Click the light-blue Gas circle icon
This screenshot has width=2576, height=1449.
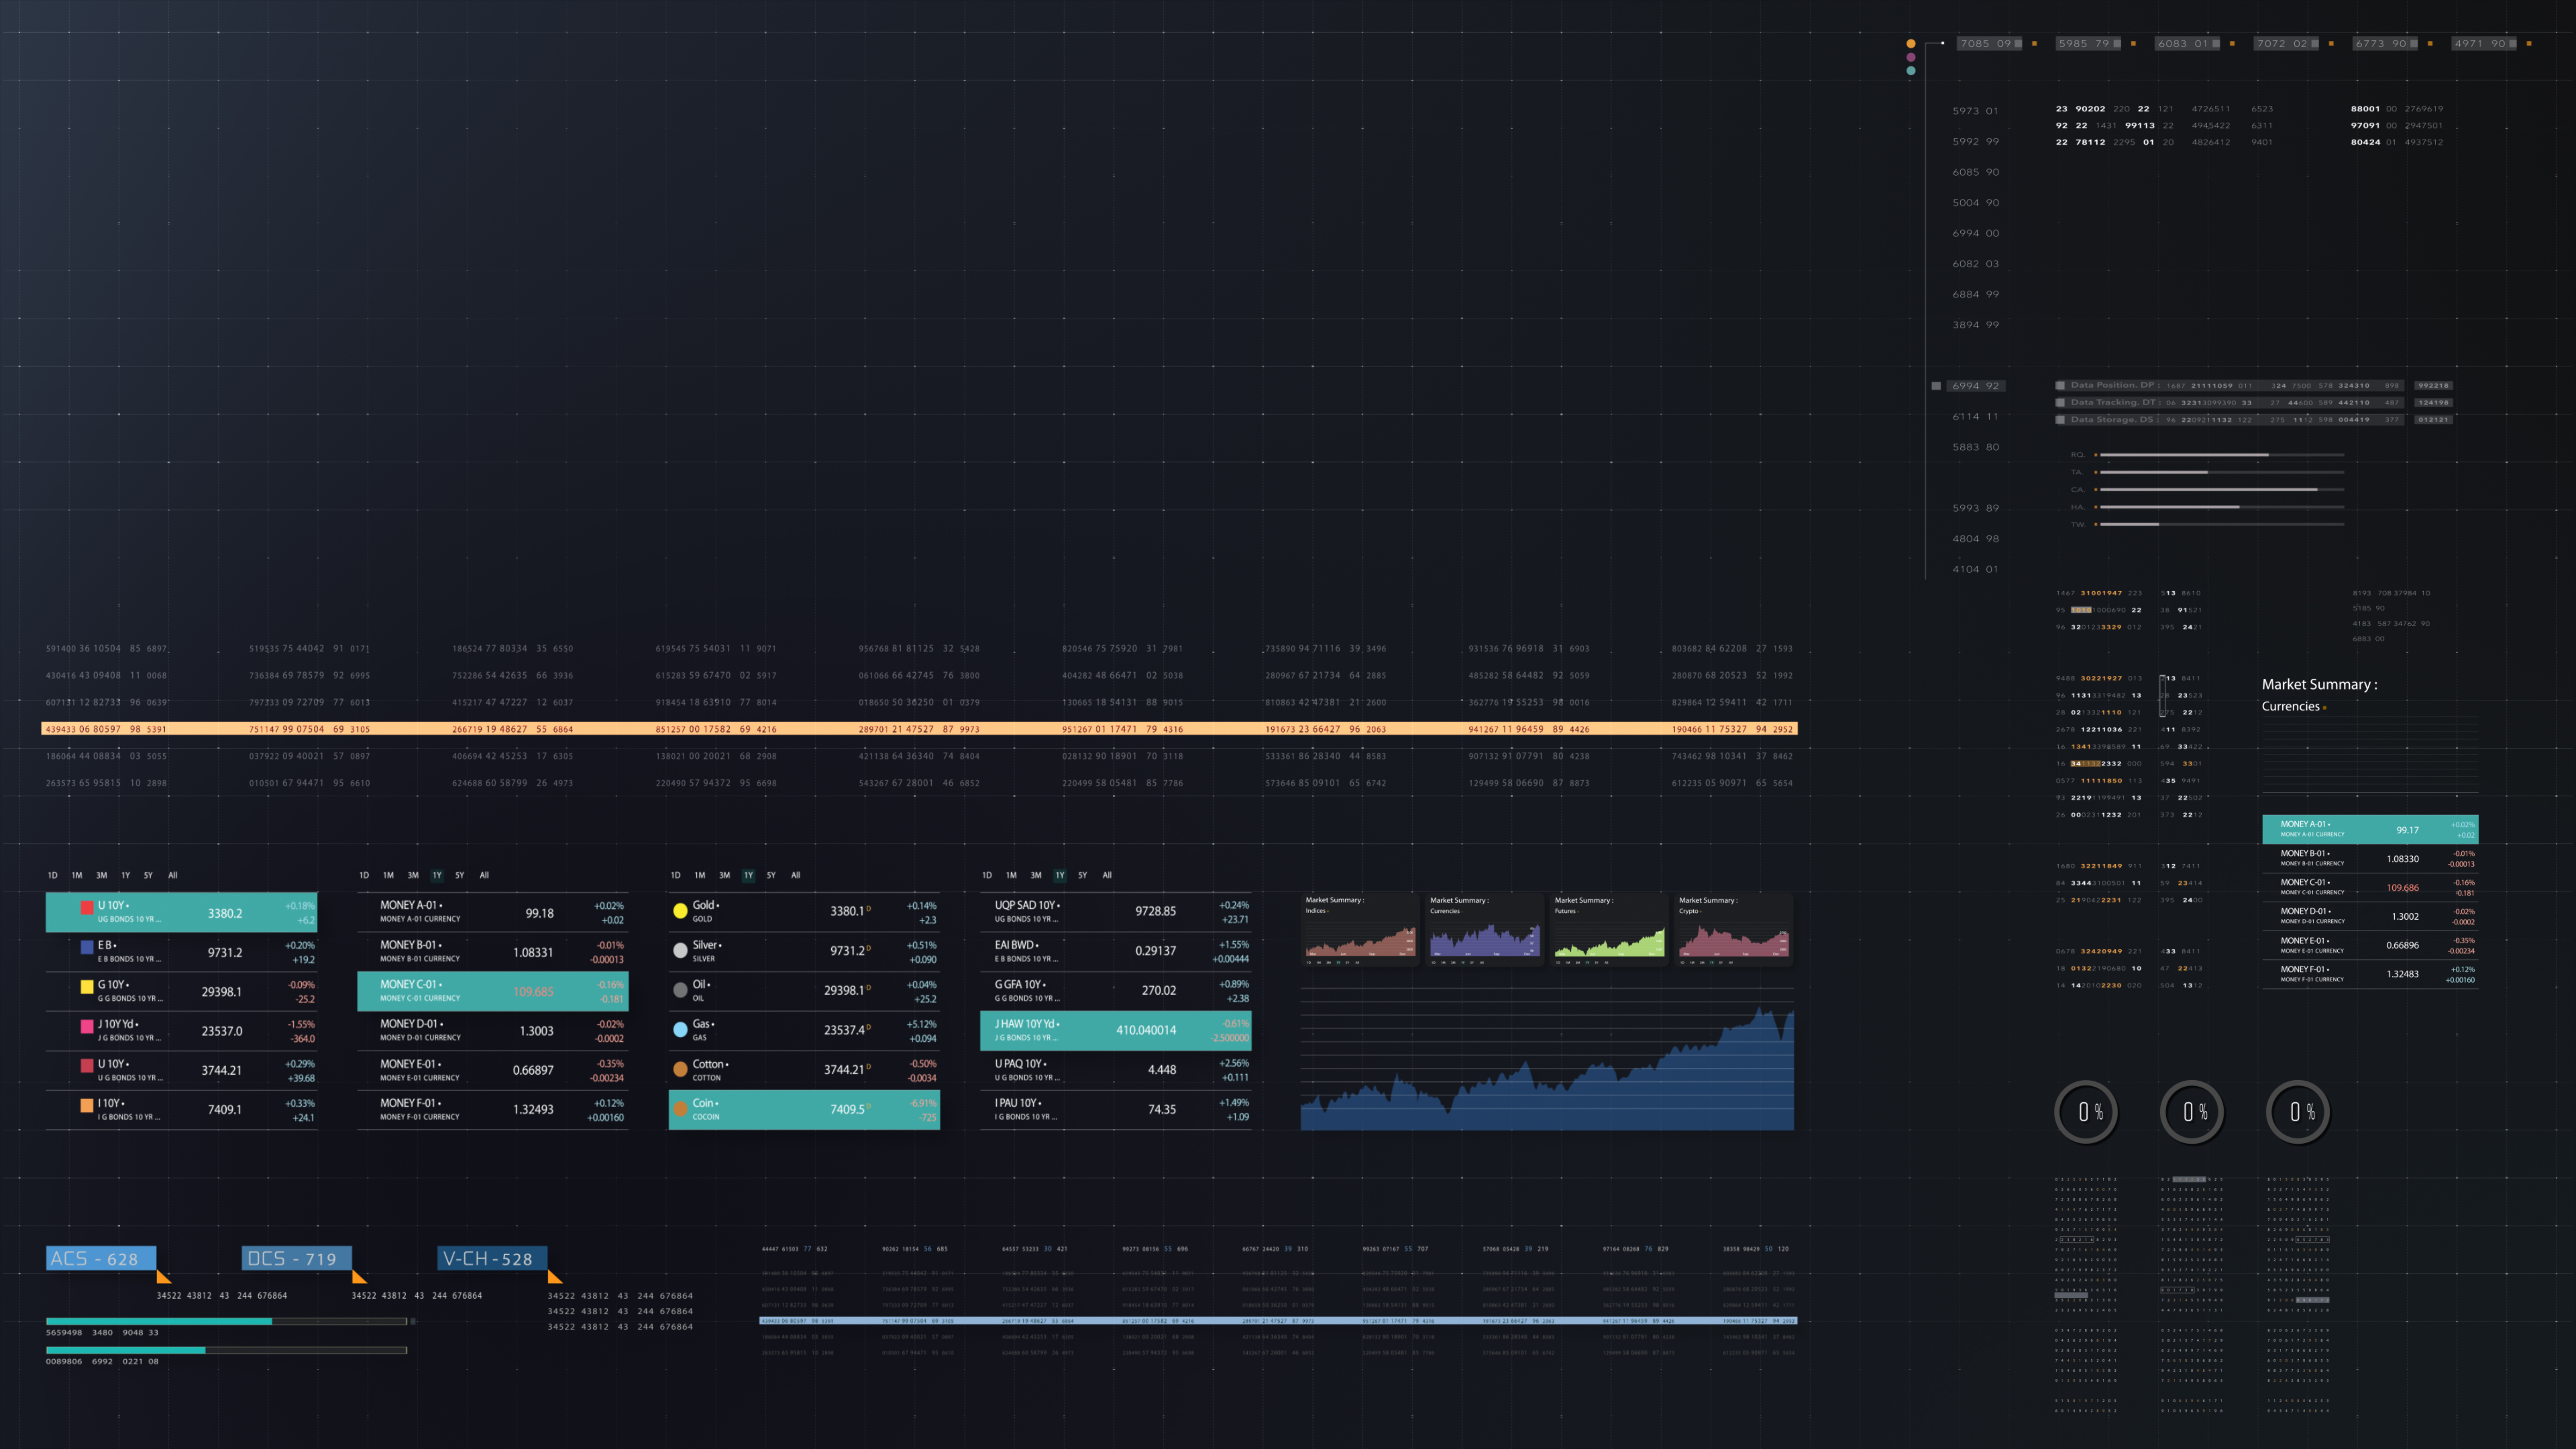tap(680, 1029)
